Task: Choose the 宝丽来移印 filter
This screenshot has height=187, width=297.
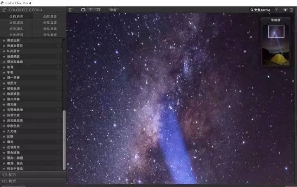Action: pyautogui.click(x=31, y=110)
